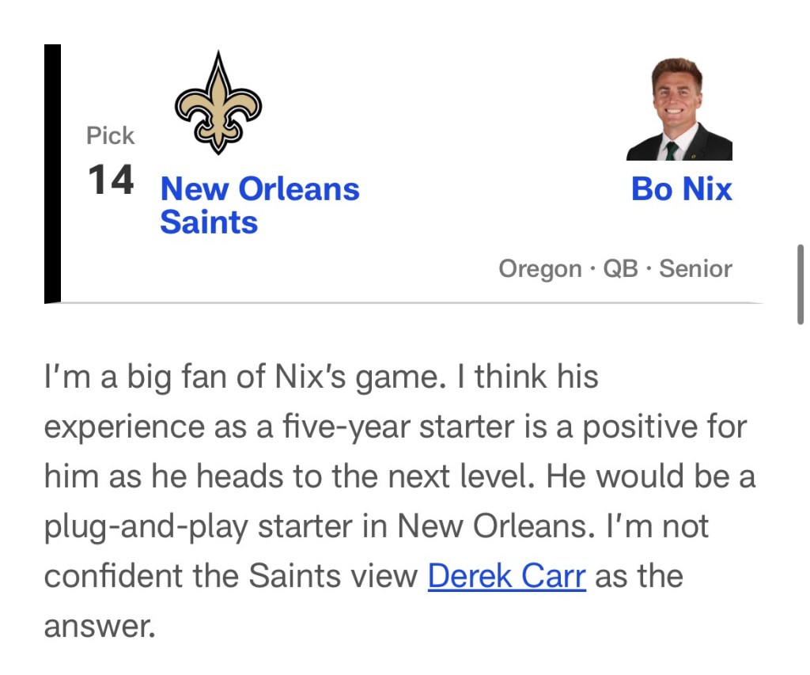Click the sentence "I'm a big fan of Nix's game"
Viewport: 810px width, 675px height.
click(239, 377)
